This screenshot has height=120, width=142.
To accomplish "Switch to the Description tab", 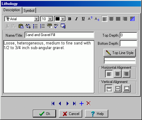I will [x=12, y=10].
